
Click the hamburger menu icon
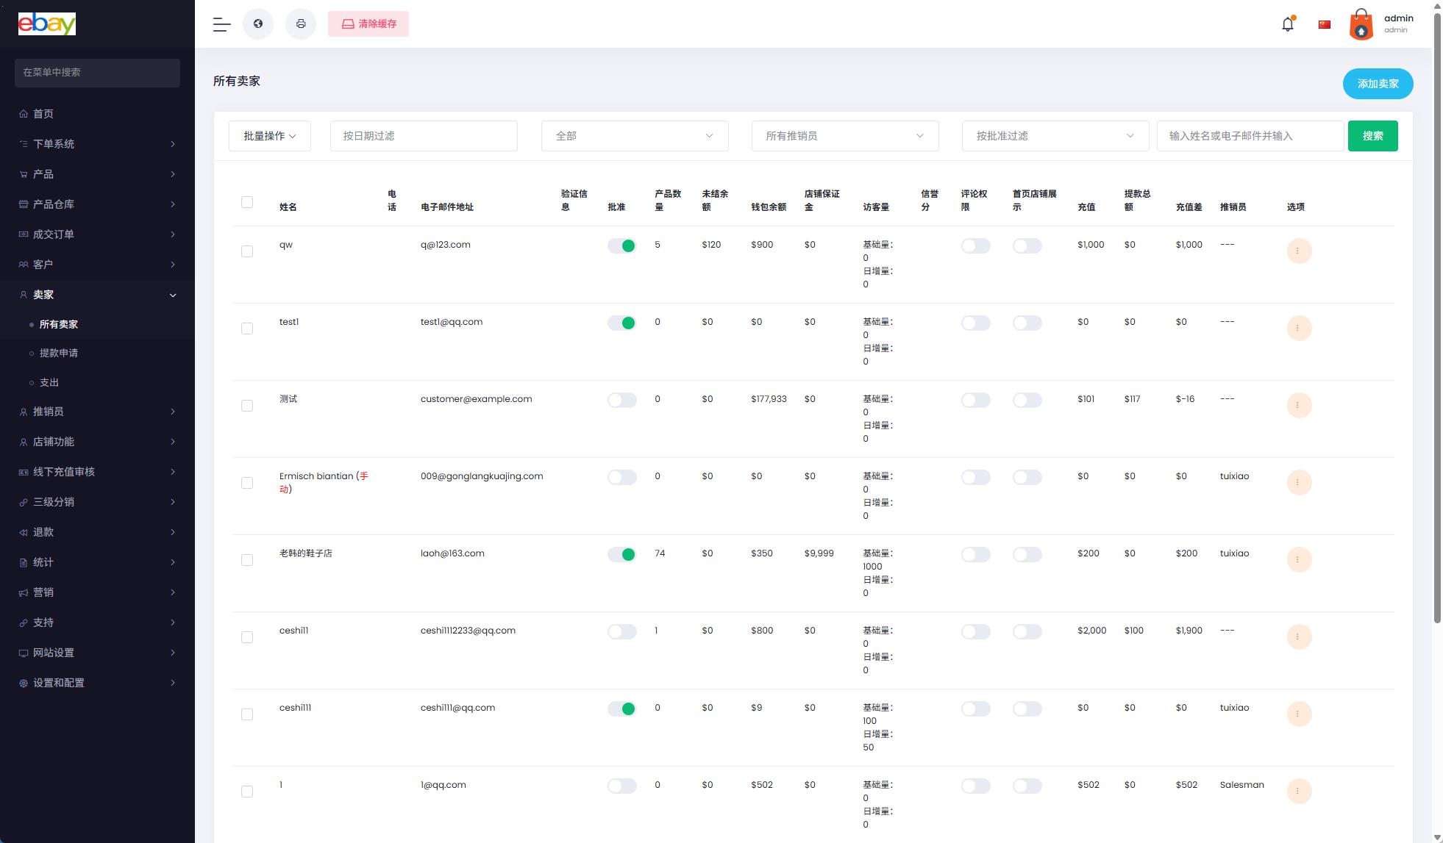(221, 24)
